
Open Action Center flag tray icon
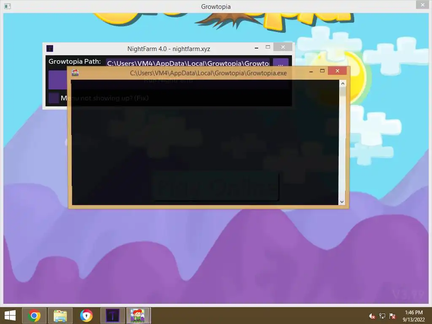392,316
